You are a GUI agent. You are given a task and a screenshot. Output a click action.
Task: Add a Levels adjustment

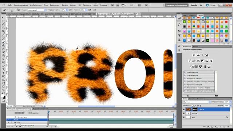[198, 55]
